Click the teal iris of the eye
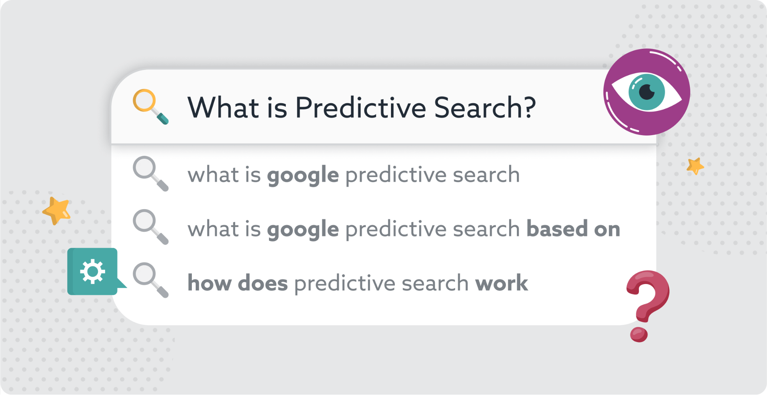Viewport: 767px width, 395px height. (647, 92)
